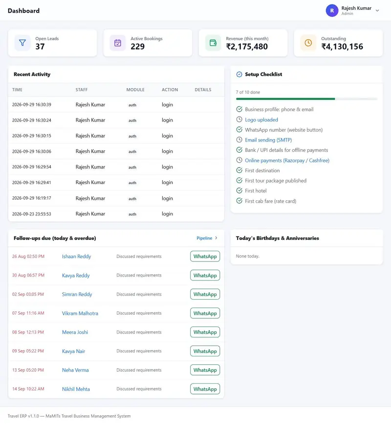Click the activity row timestamp 2026-09-23 23:55:53
The height and width of the screenshot is (424, 391).
coord(32,214)
